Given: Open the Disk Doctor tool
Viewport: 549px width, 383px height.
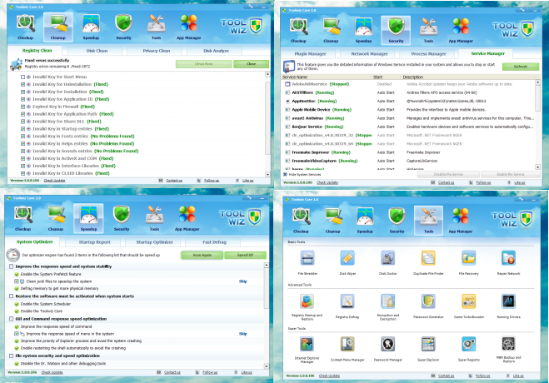Looking at the screenshot, I should pos(388,259).
